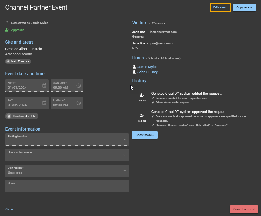Click inside the Notes text field

[x=67, y=187]
